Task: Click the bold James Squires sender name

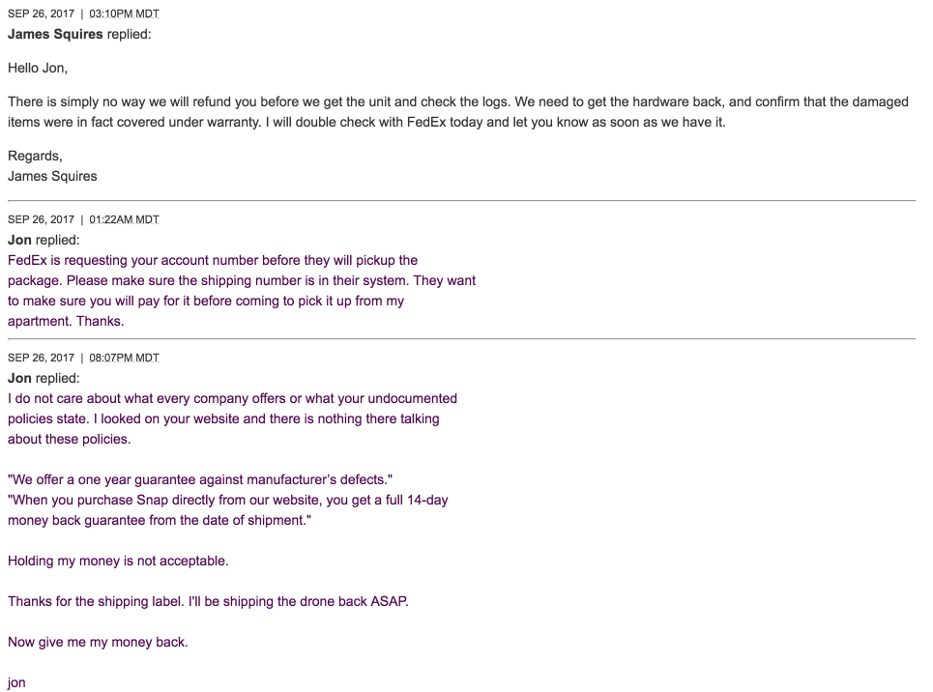Action: pos(55,35)
